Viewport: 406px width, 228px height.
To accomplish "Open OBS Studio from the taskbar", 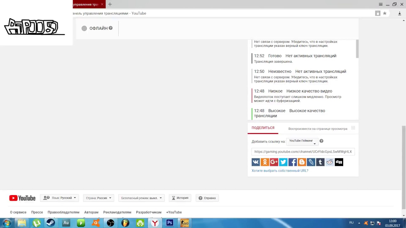I will pyautogui.click(x=110, y=223).
